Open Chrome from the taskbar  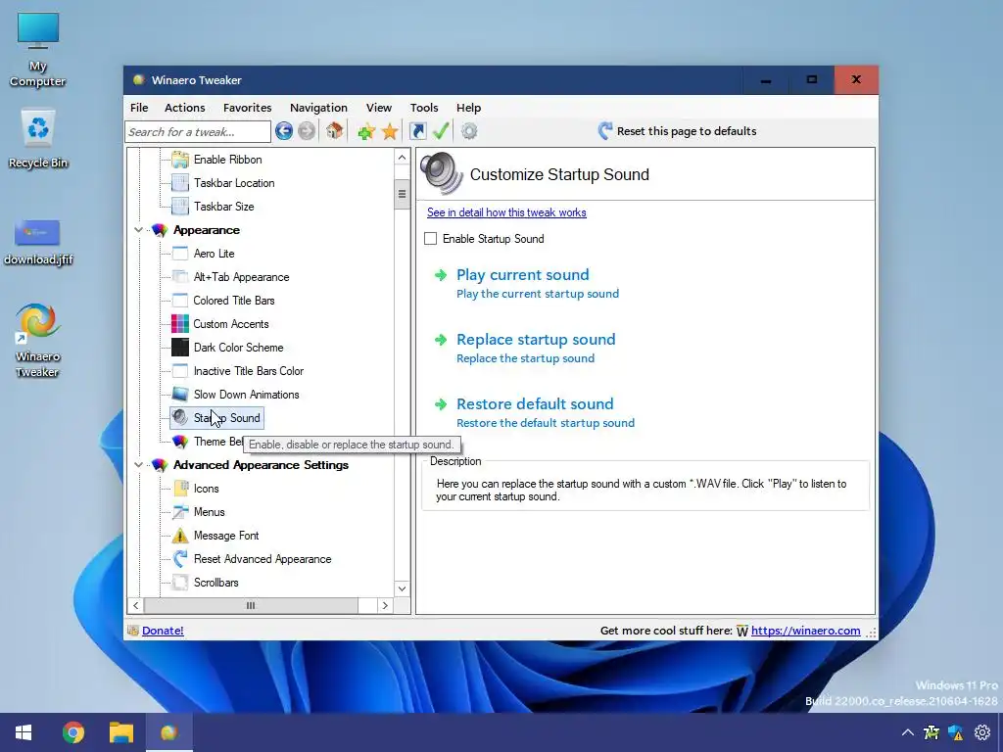[73, 732]
